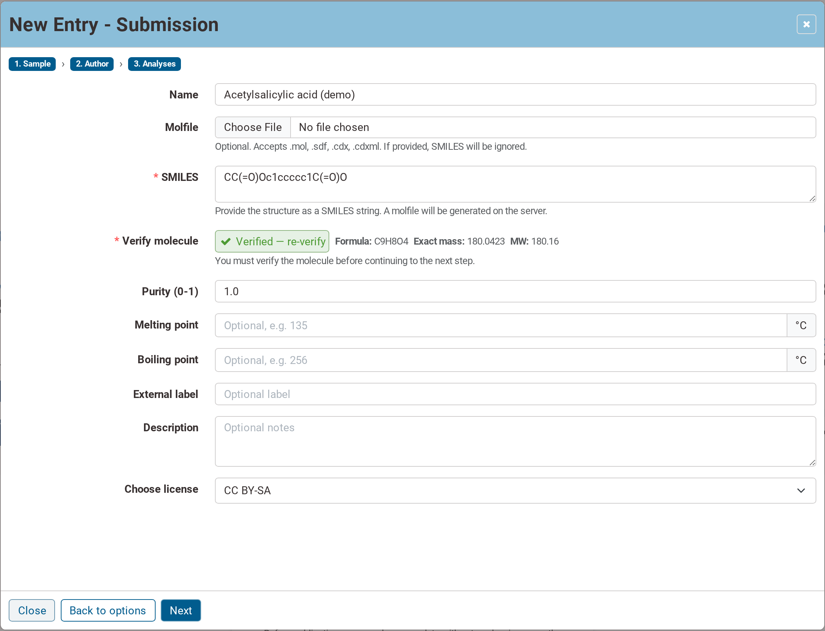Click the Melting point input
Image resolution: width=825 pixels, height=631 pixels.
click(501, 325)
